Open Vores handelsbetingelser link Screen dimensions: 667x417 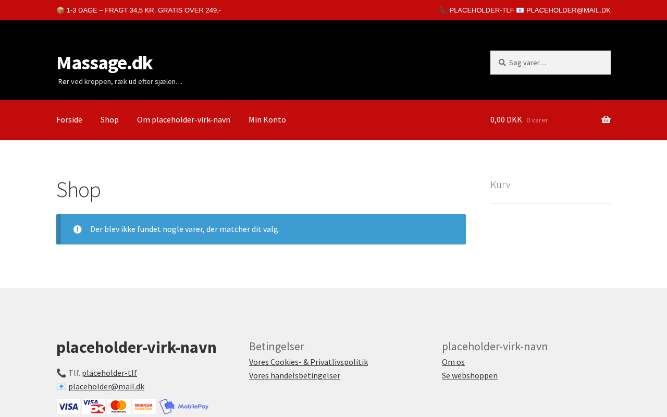point(294,375)
